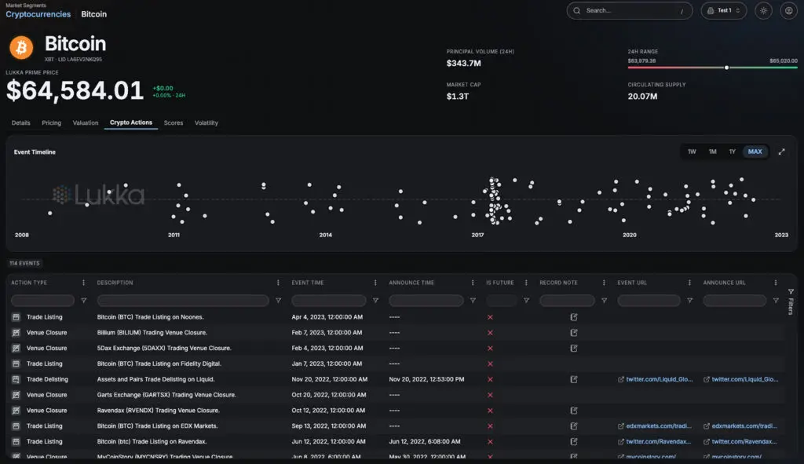Select the 1M timeline range
The image size is (804, 464).
[712, 152]
